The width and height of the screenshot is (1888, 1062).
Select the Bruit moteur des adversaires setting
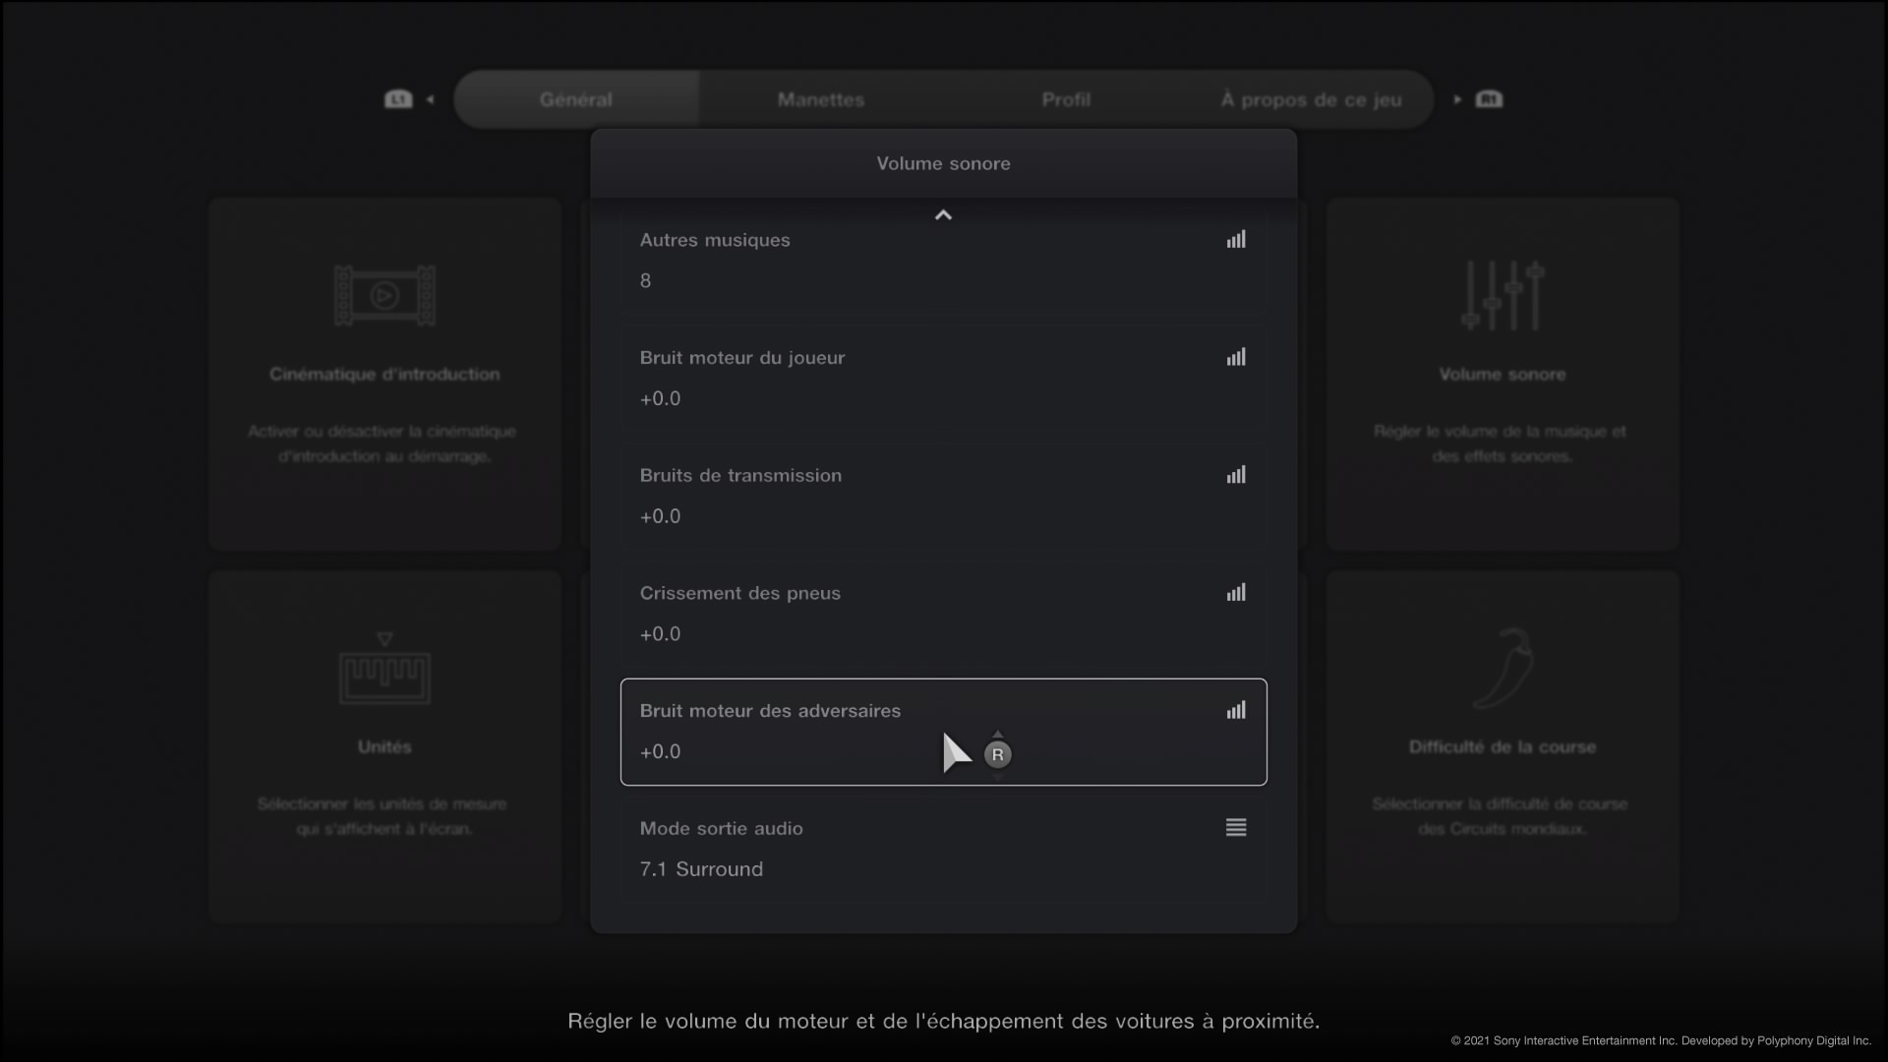point(787,732)
